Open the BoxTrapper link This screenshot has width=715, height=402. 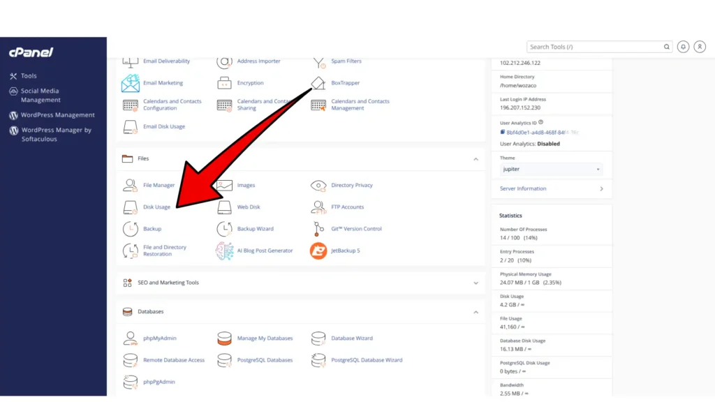pos(345,83)
